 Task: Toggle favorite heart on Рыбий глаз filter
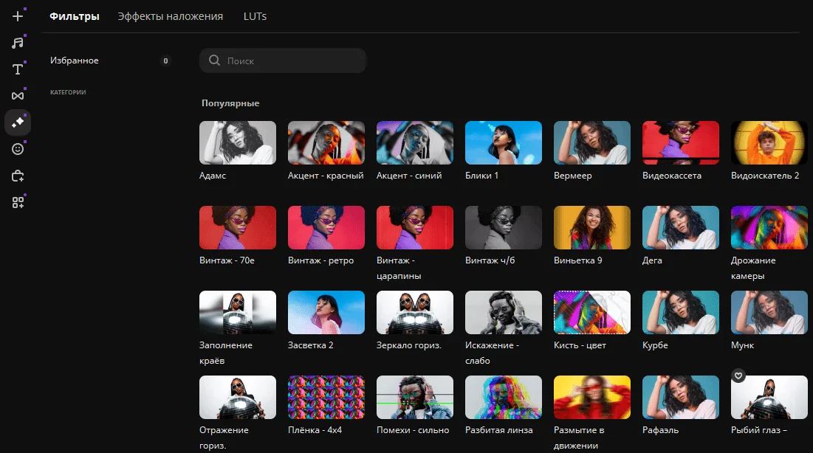tap(738, 376)
